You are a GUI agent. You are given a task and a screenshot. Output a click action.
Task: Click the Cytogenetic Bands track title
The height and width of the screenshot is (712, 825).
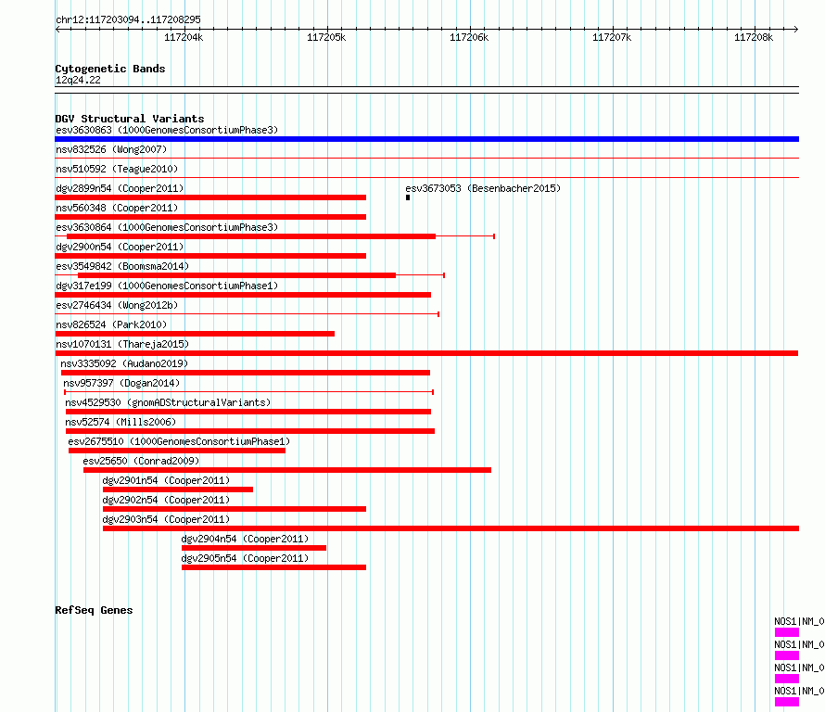pyautogui.click(x=110, y=69)
